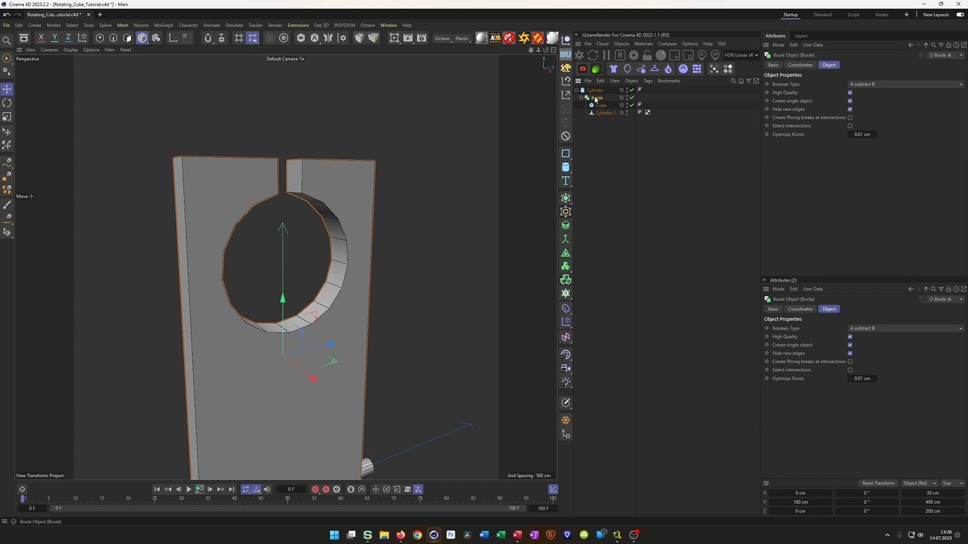The image size is (968, 544).
Task: Toggle High Quality in Attributes (2) panel
Action: coord(850,336)
